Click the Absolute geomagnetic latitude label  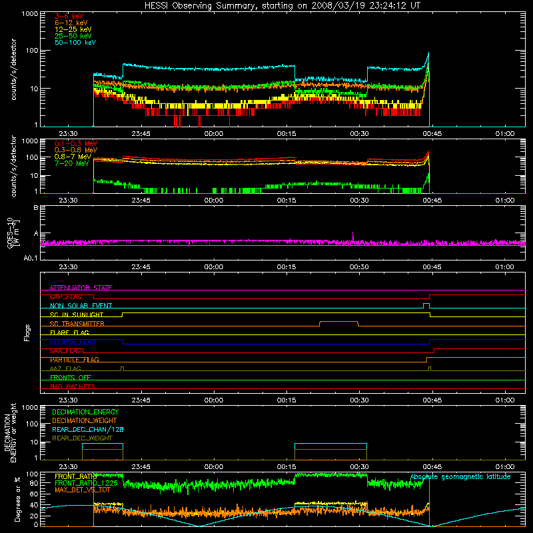[x=460, y=477]
